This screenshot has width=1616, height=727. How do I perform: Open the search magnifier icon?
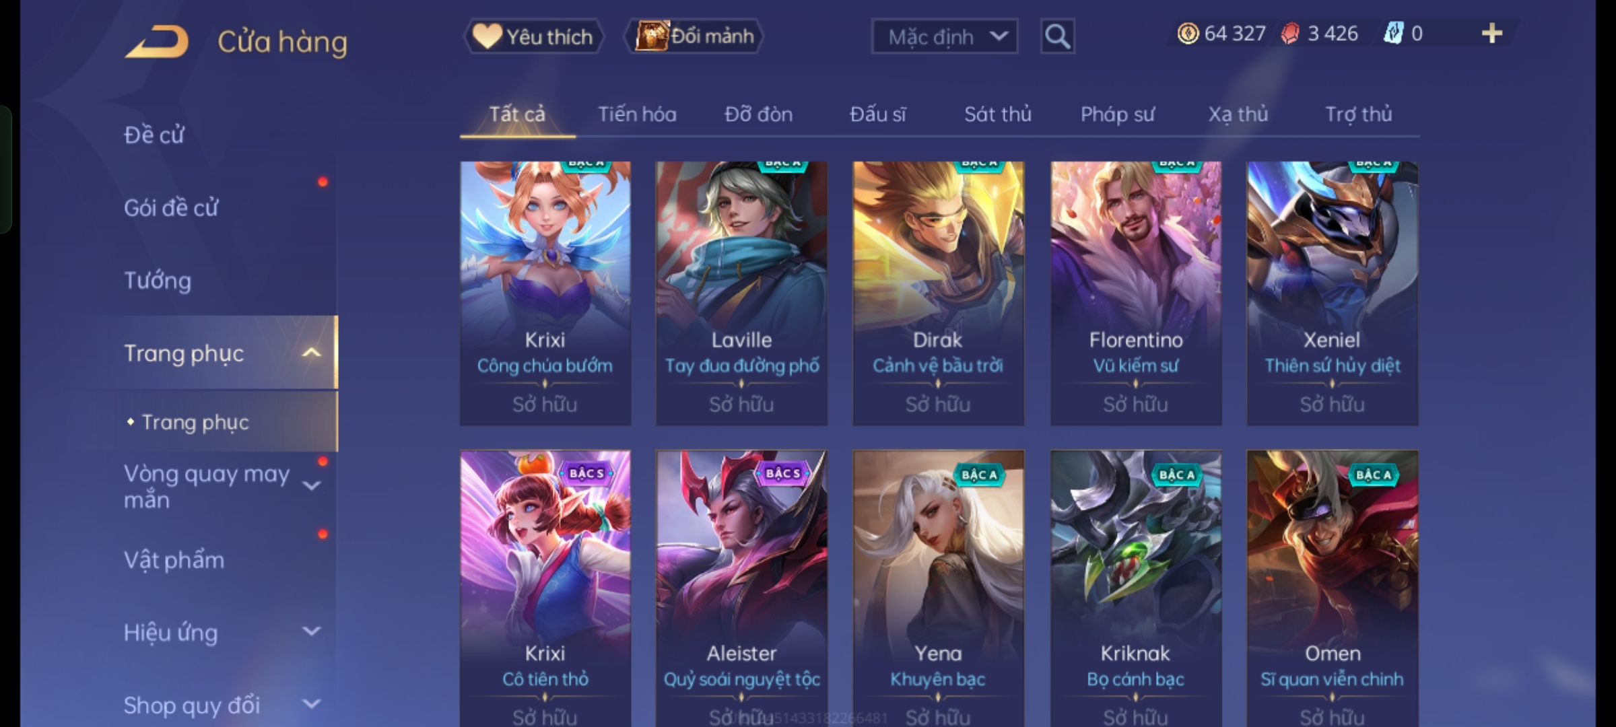tap(1057, 36)
